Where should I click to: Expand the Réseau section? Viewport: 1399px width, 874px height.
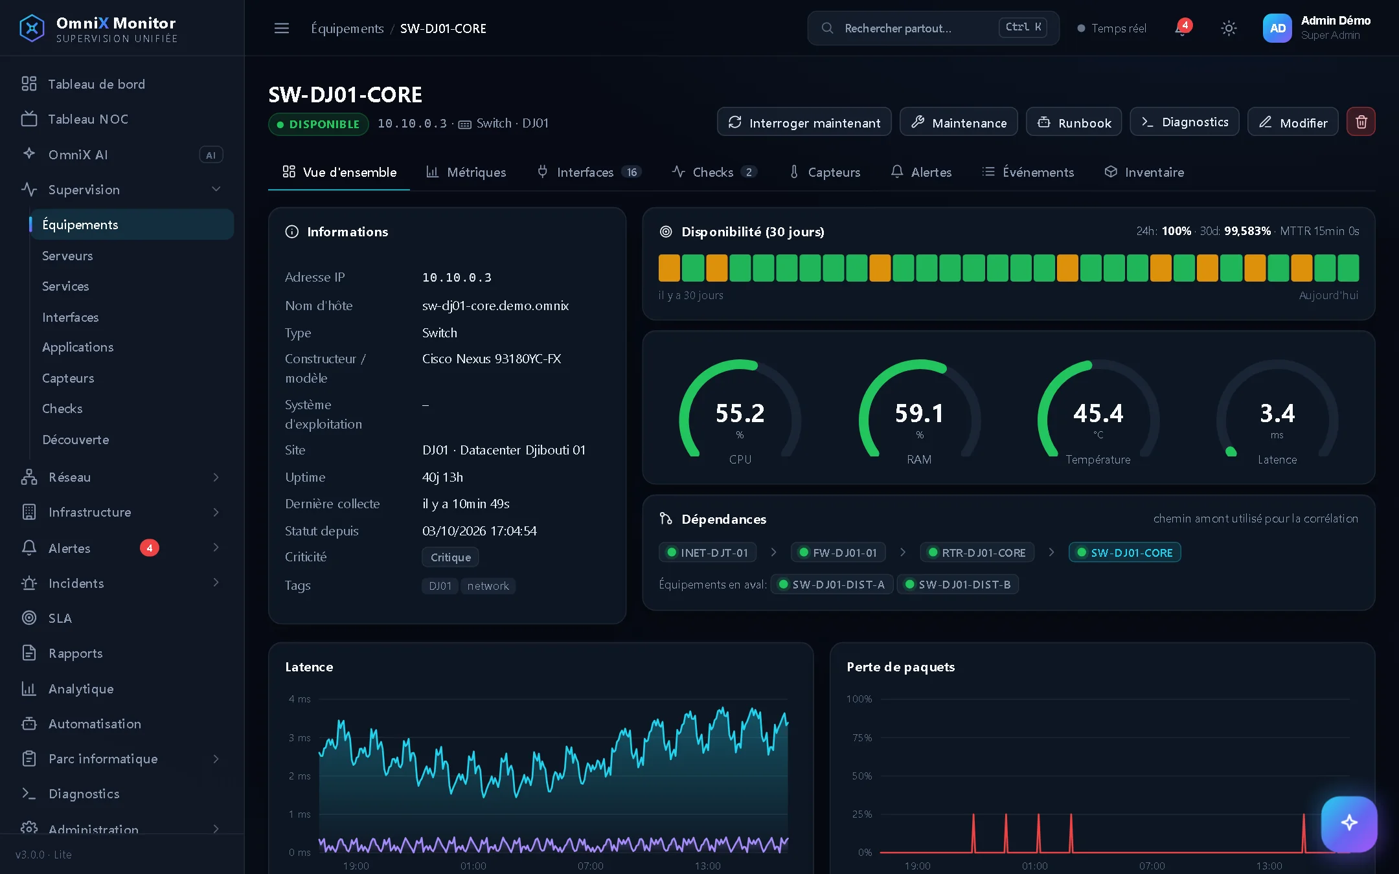pyautogui.click(x=122, y=477)
